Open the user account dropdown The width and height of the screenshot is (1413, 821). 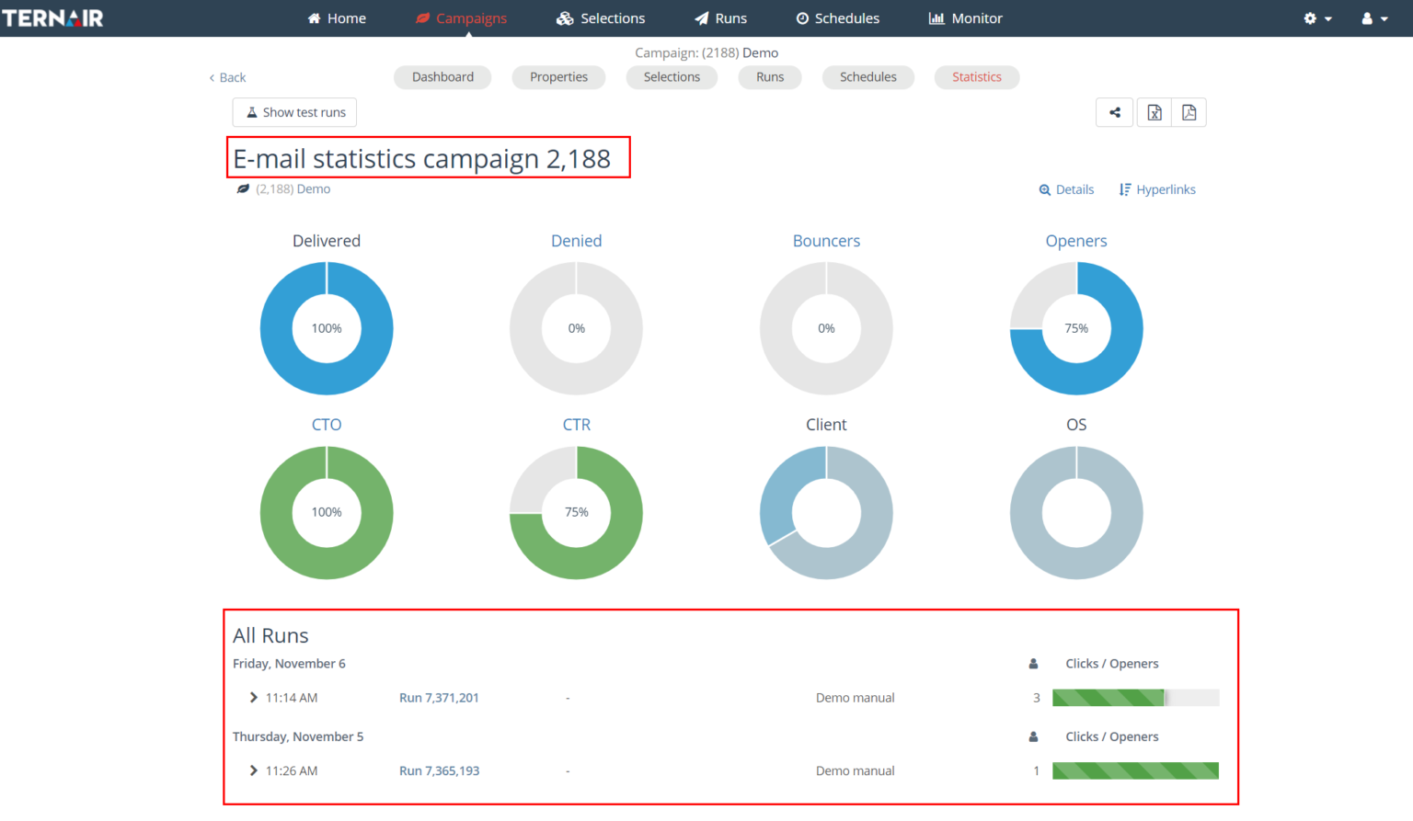[x=1374, y=18]
